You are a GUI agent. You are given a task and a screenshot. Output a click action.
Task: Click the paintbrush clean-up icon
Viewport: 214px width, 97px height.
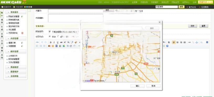76,42
